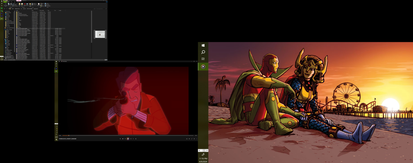Sort files by the Type column header
Screen dimensions: 413x163
pyautogui.click(x=49, y=10)
